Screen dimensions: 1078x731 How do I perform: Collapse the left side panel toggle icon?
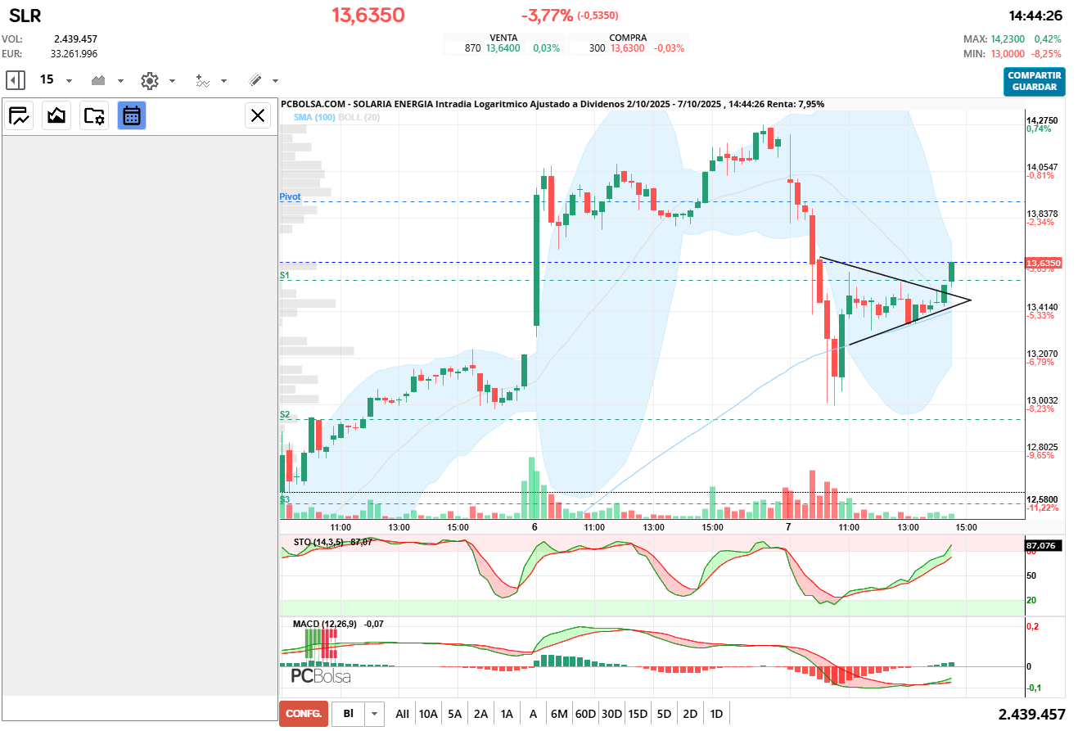pyautogui.click(x=15, y=80)
